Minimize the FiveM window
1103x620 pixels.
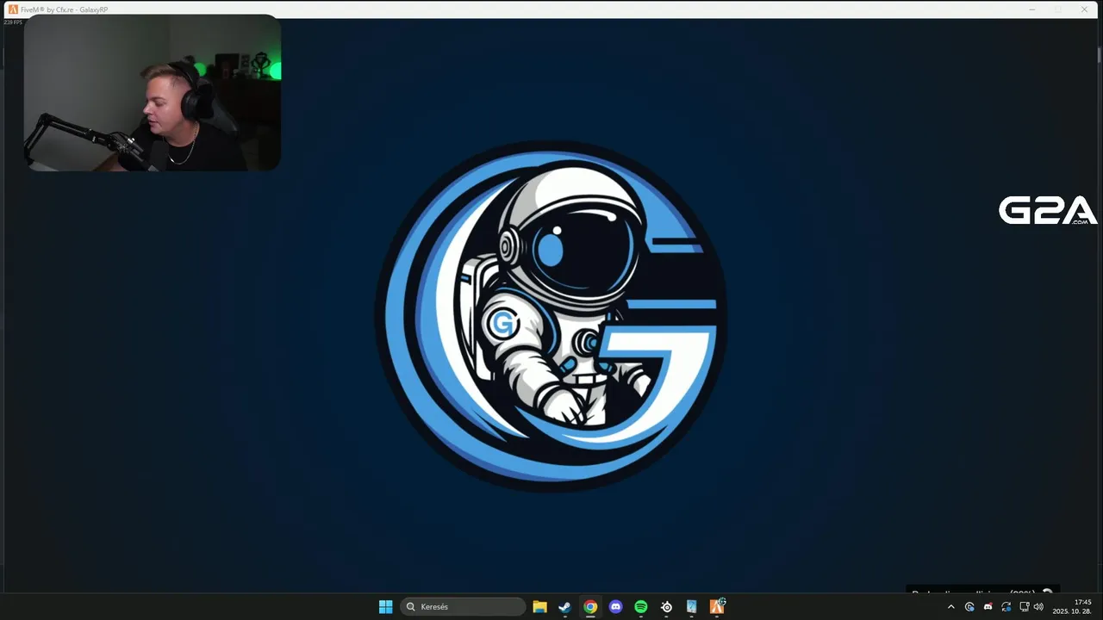coord(1032,9)
